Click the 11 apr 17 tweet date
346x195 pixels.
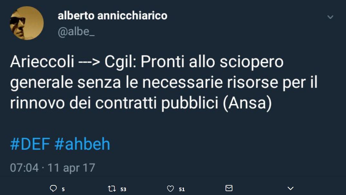[x=71, y=168]
